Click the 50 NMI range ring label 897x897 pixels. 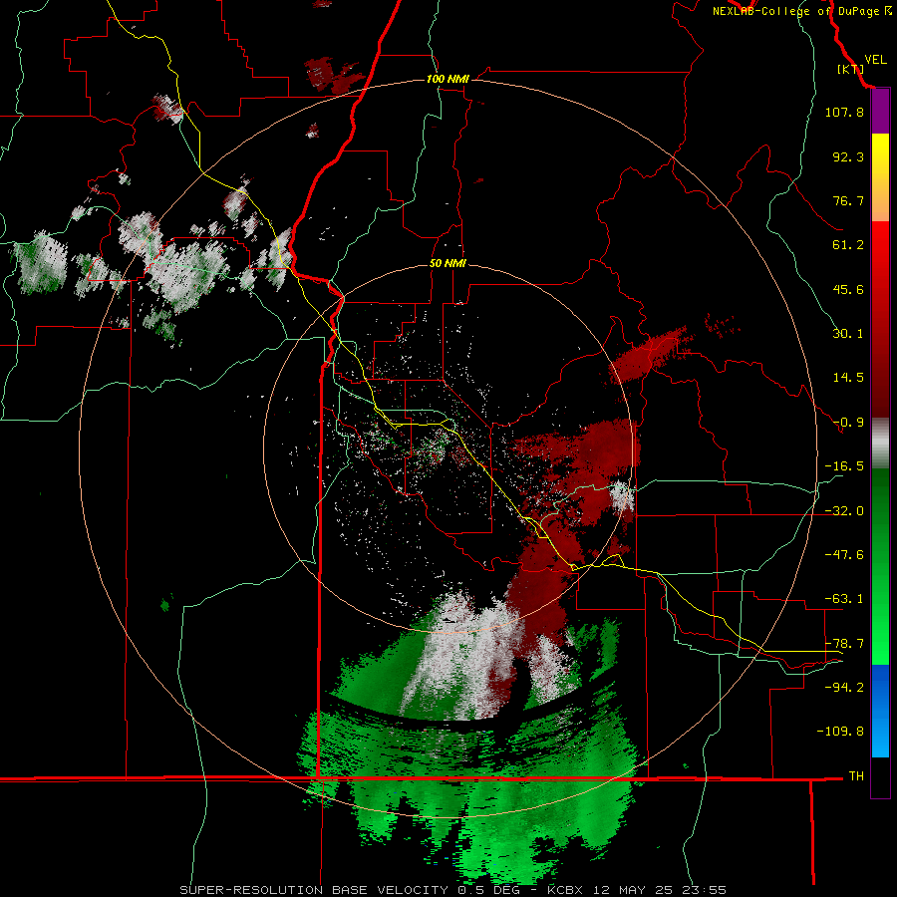point(448,264)
